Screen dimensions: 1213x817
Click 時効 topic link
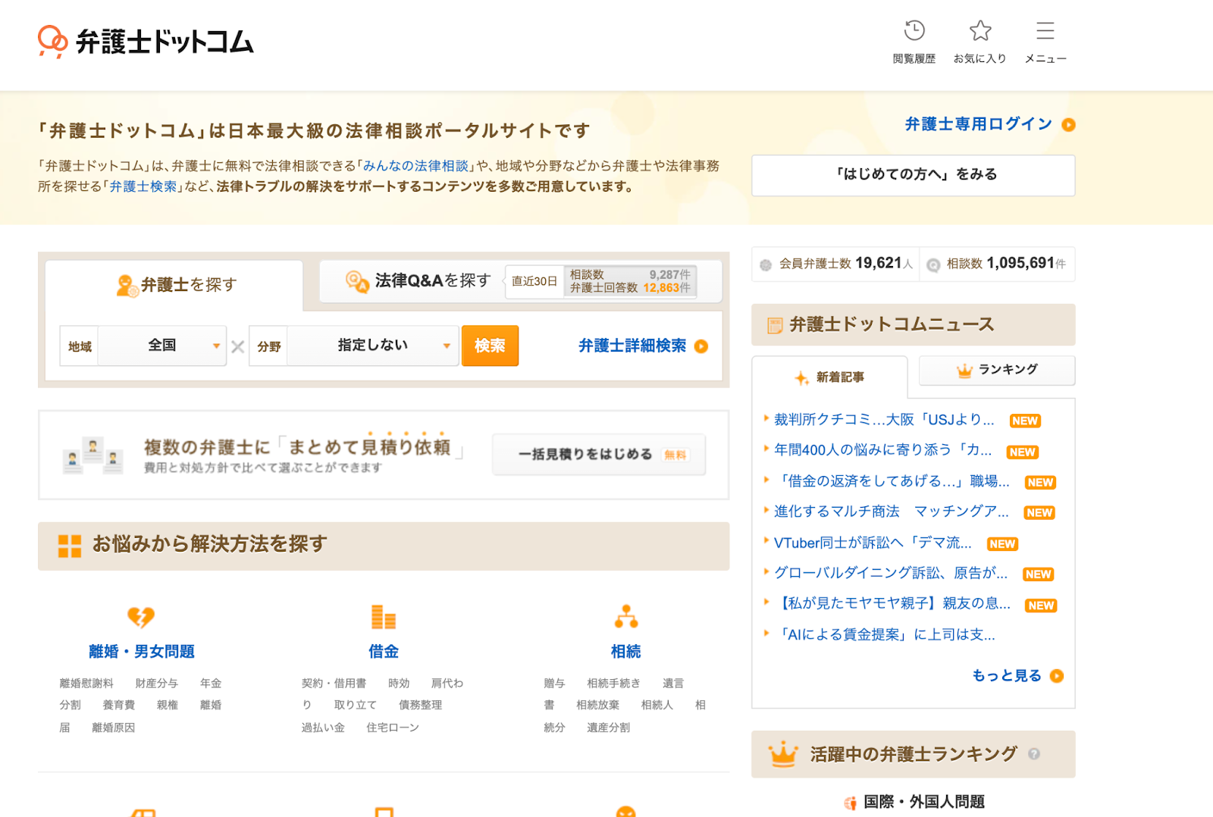(399, 684)
